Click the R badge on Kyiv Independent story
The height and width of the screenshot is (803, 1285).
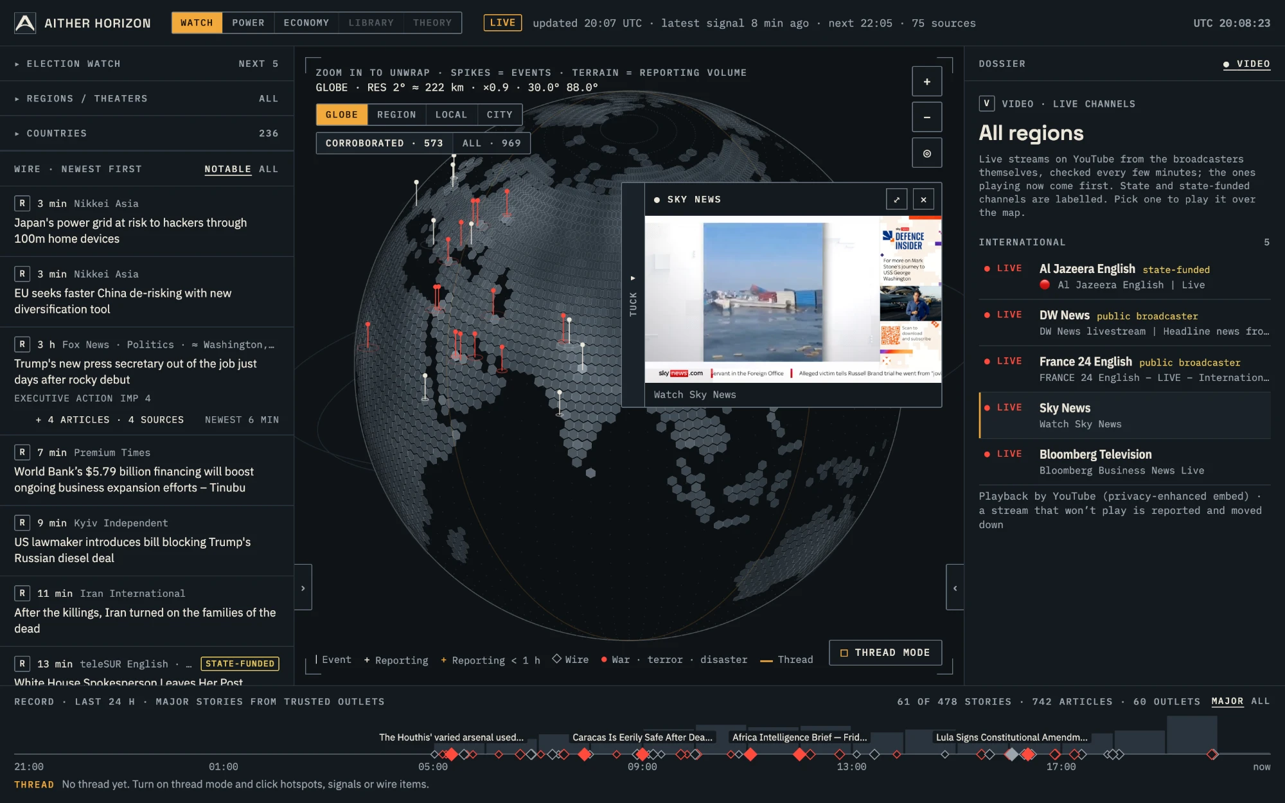[x=22, y=524]
